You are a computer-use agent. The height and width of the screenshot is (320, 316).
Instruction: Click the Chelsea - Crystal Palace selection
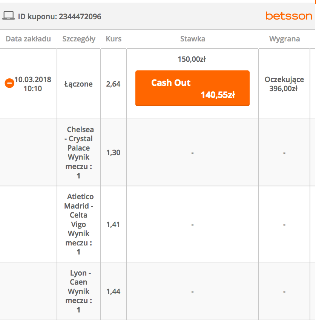click(78, 152)
